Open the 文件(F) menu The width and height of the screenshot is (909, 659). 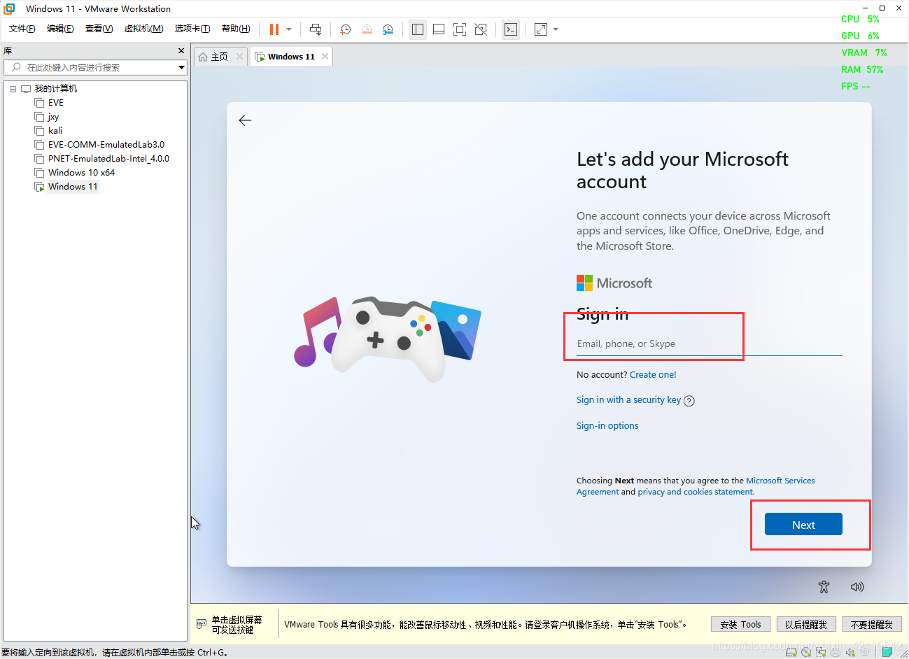pos(22,29)
